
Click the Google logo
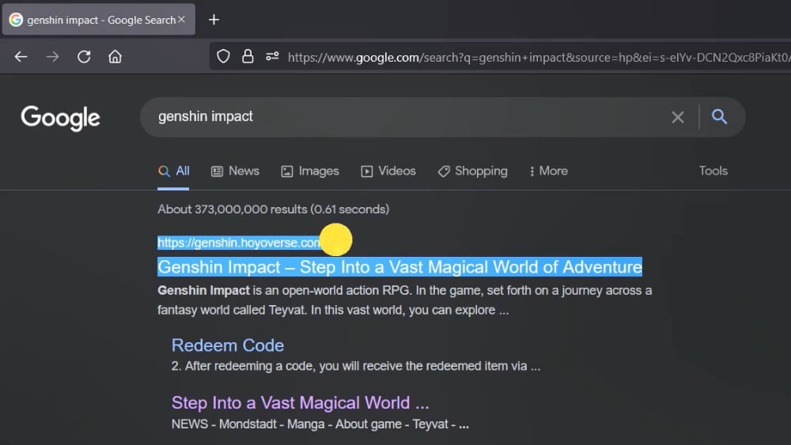click(x=60, y=118)
